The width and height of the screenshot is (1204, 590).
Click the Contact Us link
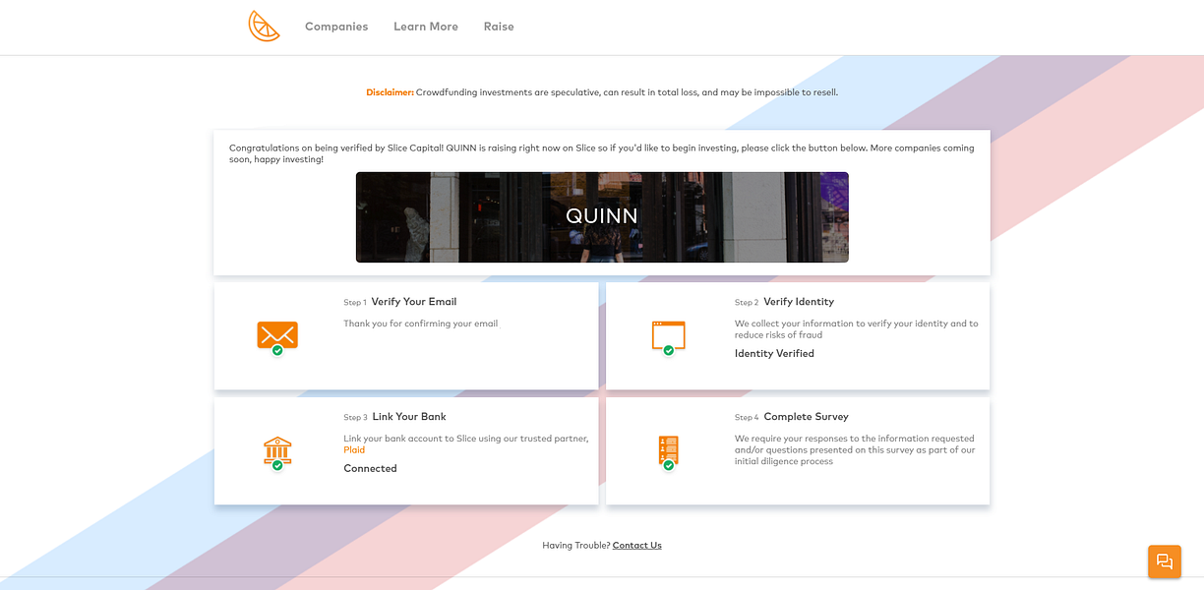636,546
